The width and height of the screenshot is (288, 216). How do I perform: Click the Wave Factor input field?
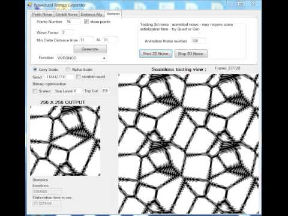pyautogui.click(x=67, y=32)
